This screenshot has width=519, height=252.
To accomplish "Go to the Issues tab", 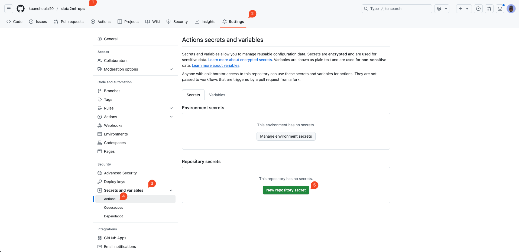I will [x=38, y=22].
